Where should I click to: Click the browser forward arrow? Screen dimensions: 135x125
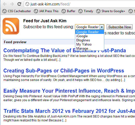pos(12,4)
